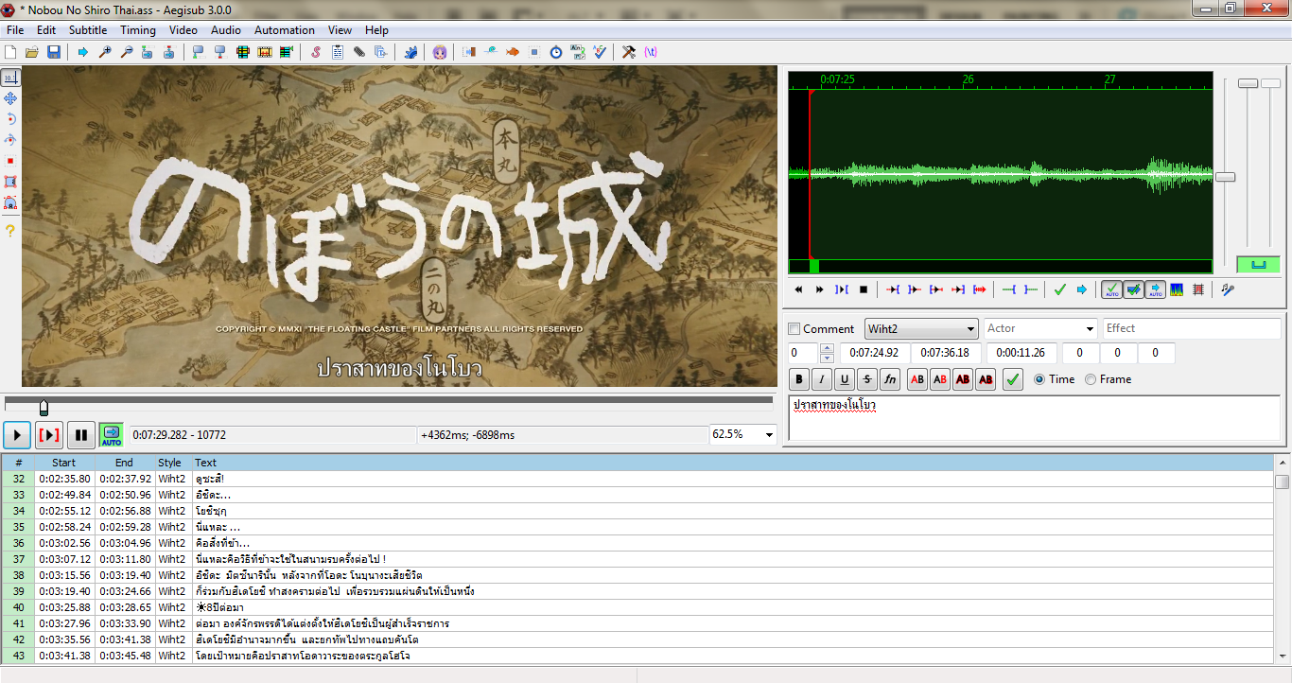The height and width of the screenshot is (683, 1292).
Task: Select subtitle row 37 in the grid
Action: tap(637, 559)
